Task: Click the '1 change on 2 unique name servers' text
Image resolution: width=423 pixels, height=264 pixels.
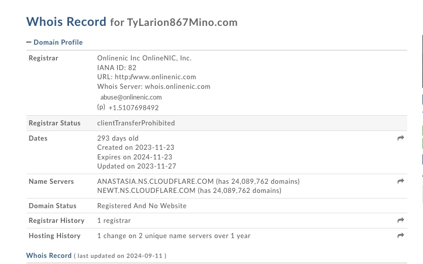Action: tap(174, 236)
